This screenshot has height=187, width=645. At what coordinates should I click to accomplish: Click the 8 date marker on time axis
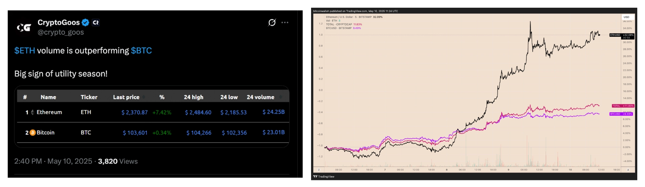click(x=447, y=170)
